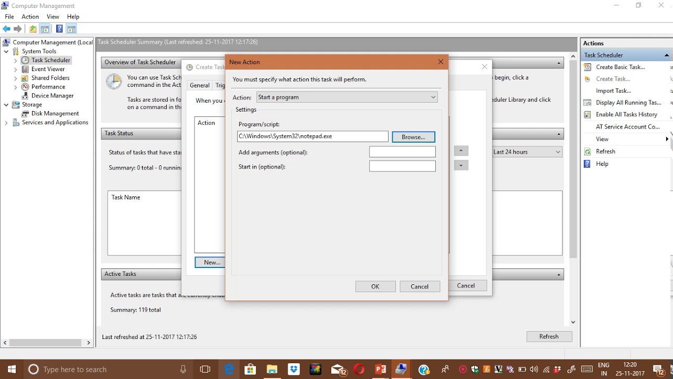Expand Services and Applications tree node
The width and height of the screenshot is (673, 379).
tap(6, 123)
